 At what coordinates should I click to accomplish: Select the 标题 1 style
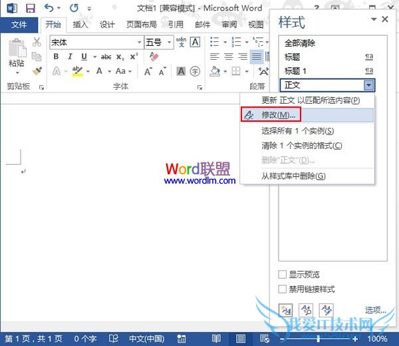tap(327, 71)
